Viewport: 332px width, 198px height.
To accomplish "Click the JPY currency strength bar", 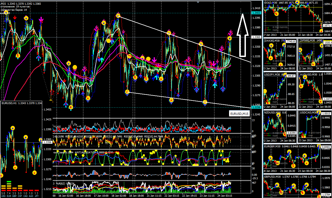I will click(36, 190).
